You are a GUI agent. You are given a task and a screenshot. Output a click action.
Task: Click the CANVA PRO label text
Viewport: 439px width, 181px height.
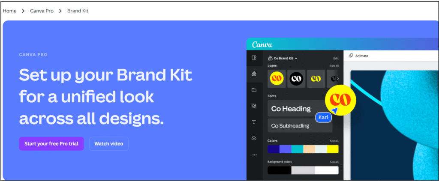33,55
